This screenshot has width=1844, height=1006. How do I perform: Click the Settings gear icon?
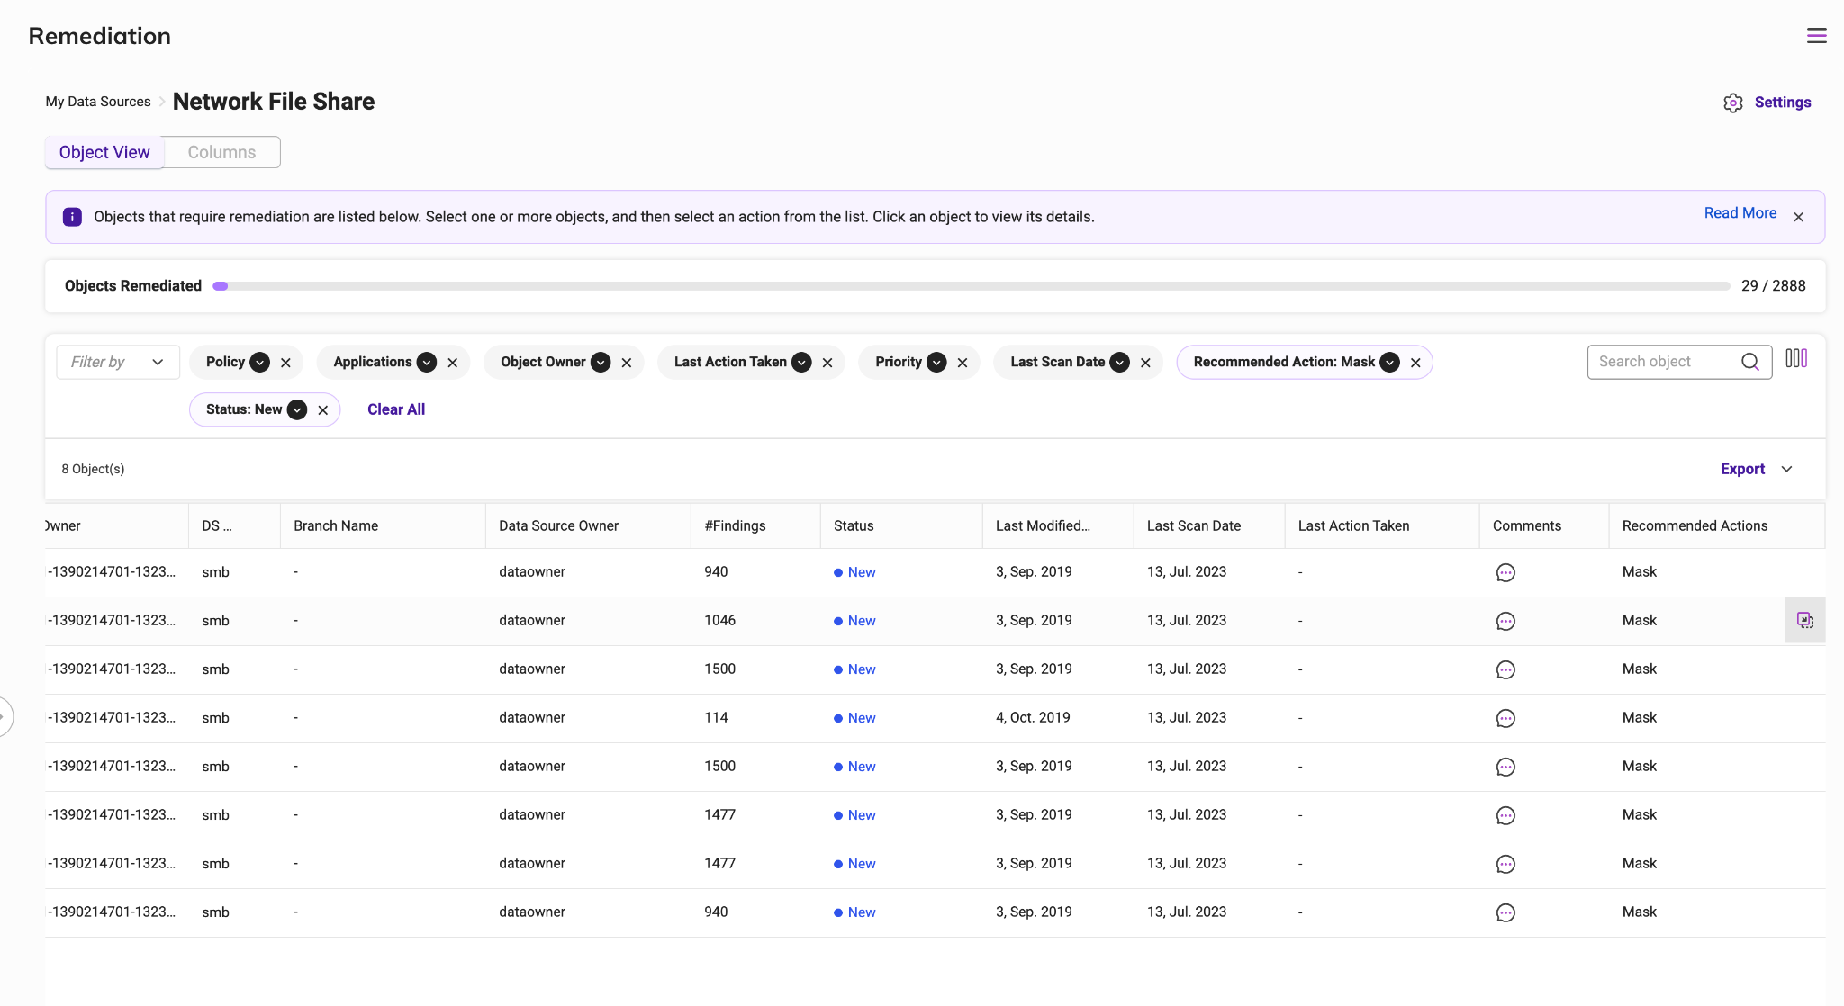tap(1732, 103)
